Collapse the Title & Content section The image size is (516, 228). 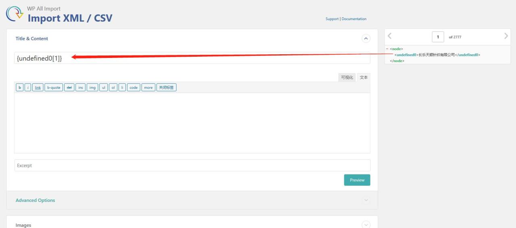[x=366, y=39]
